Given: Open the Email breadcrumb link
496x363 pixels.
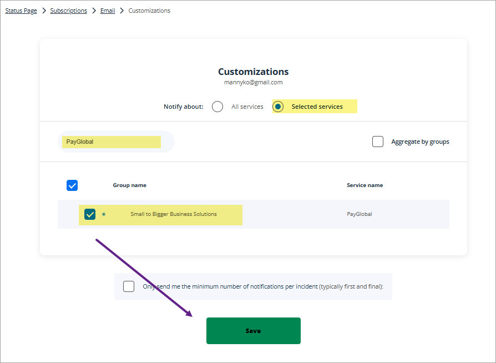Looking at the screenshot, I should coord(108,11).
